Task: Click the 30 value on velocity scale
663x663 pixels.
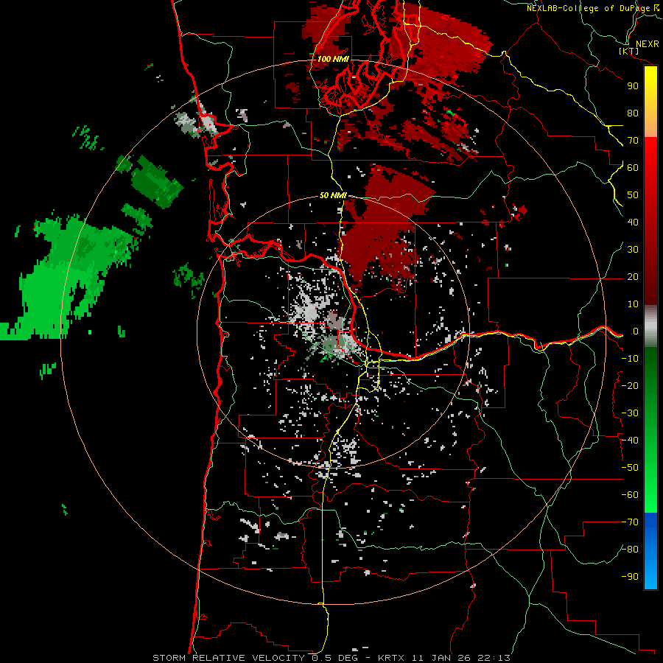Action: click(633, 250)
